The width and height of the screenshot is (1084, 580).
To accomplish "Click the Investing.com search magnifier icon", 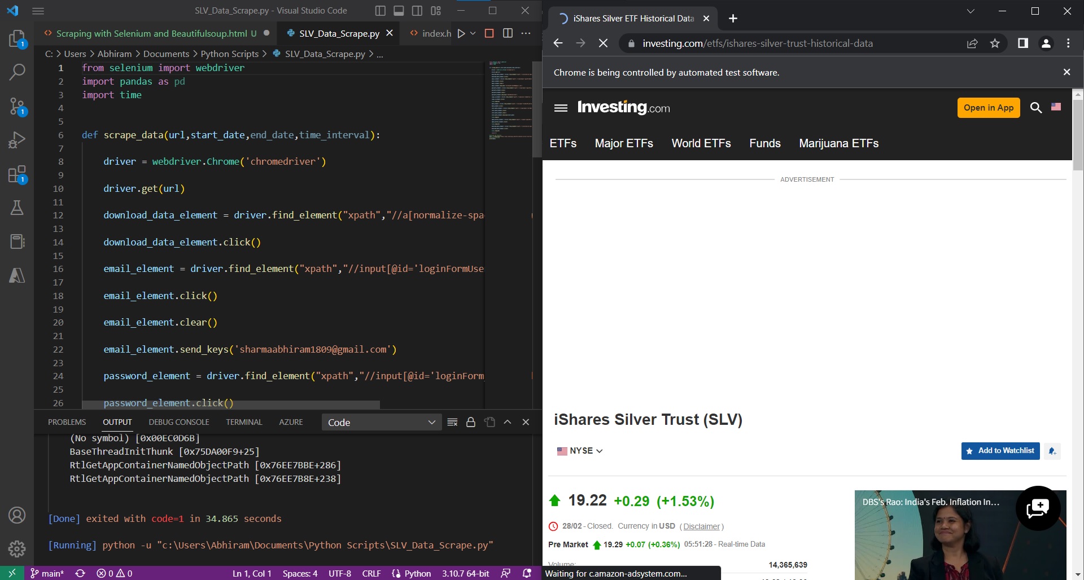I will tap(1037, 107).
